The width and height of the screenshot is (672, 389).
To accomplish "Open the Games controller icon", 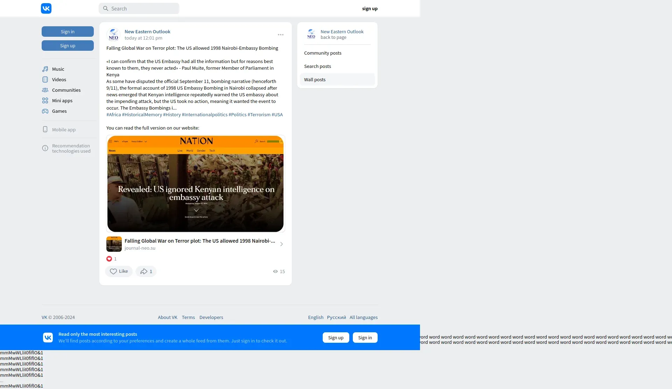I will [x=45, y=111].
